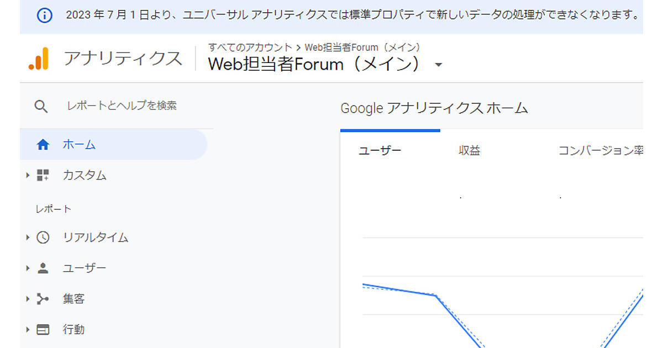Select the ユーザー metric tab
Screen dimensions: 663x348
coord(380,151)
